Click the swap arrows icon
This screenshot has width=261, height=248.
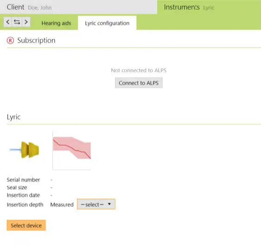(x=17, y=22)
